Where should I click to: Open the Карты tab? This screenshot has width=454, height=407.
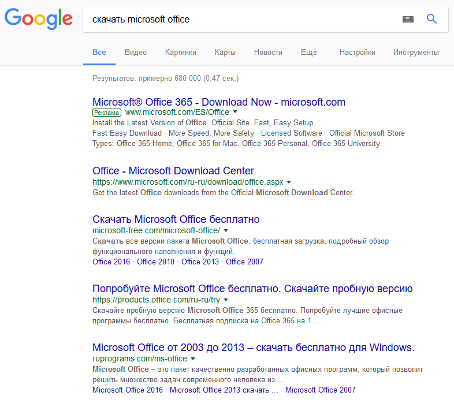tap(225, 53)
